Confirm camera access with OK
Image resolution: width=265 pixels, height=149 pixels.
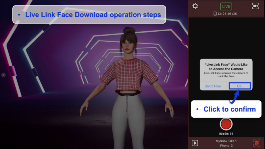239,86
